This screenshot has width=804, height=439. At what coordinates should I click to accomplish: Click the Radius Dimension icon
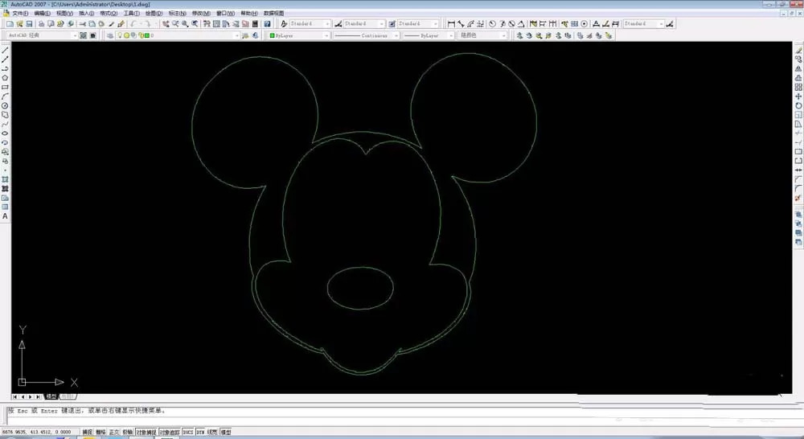click(x=492, y=23)
